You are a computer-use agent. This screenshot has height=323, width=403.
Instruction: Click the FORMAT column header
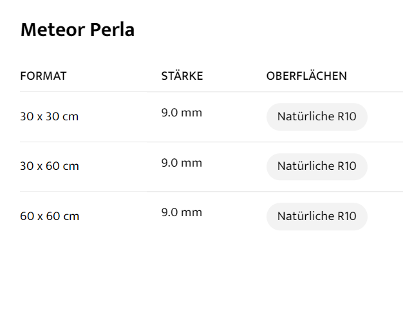click(43, 76)
